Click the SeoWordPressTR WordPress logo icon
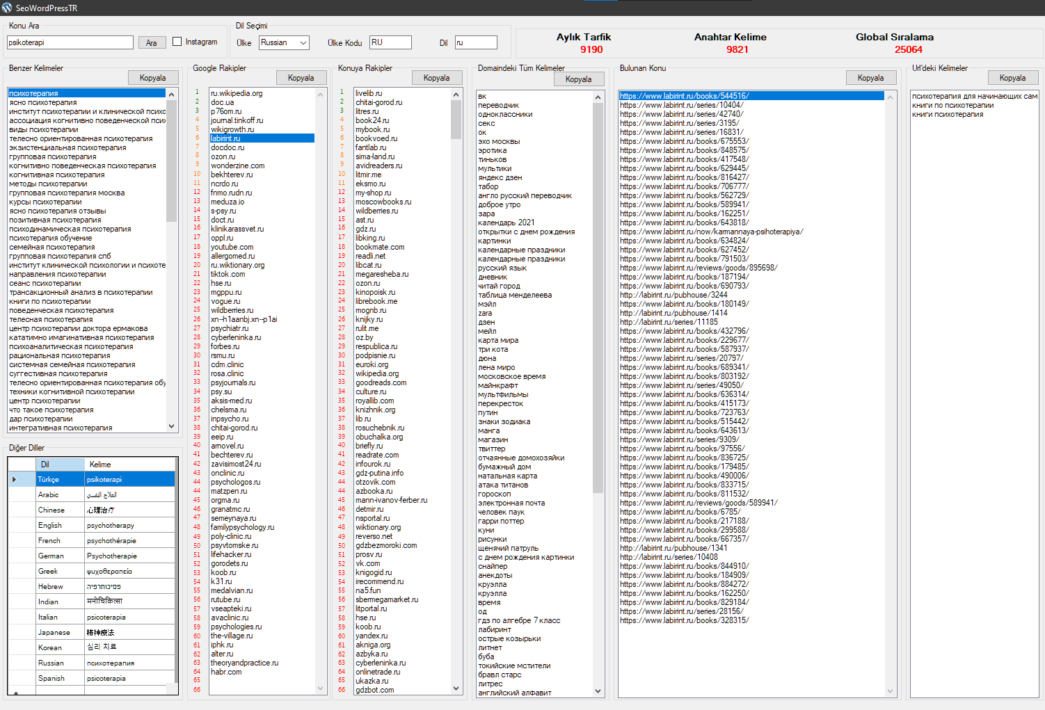 [7, 8]
